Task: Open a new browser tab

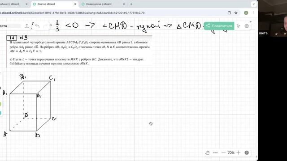Action: pyautogui.click(x=131, y=4)
